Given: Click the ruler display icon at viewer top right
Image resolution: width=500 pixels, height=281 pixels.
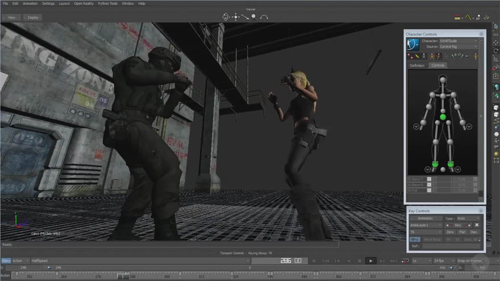Looking at the screenshot, I should click(x=457, y=18).
